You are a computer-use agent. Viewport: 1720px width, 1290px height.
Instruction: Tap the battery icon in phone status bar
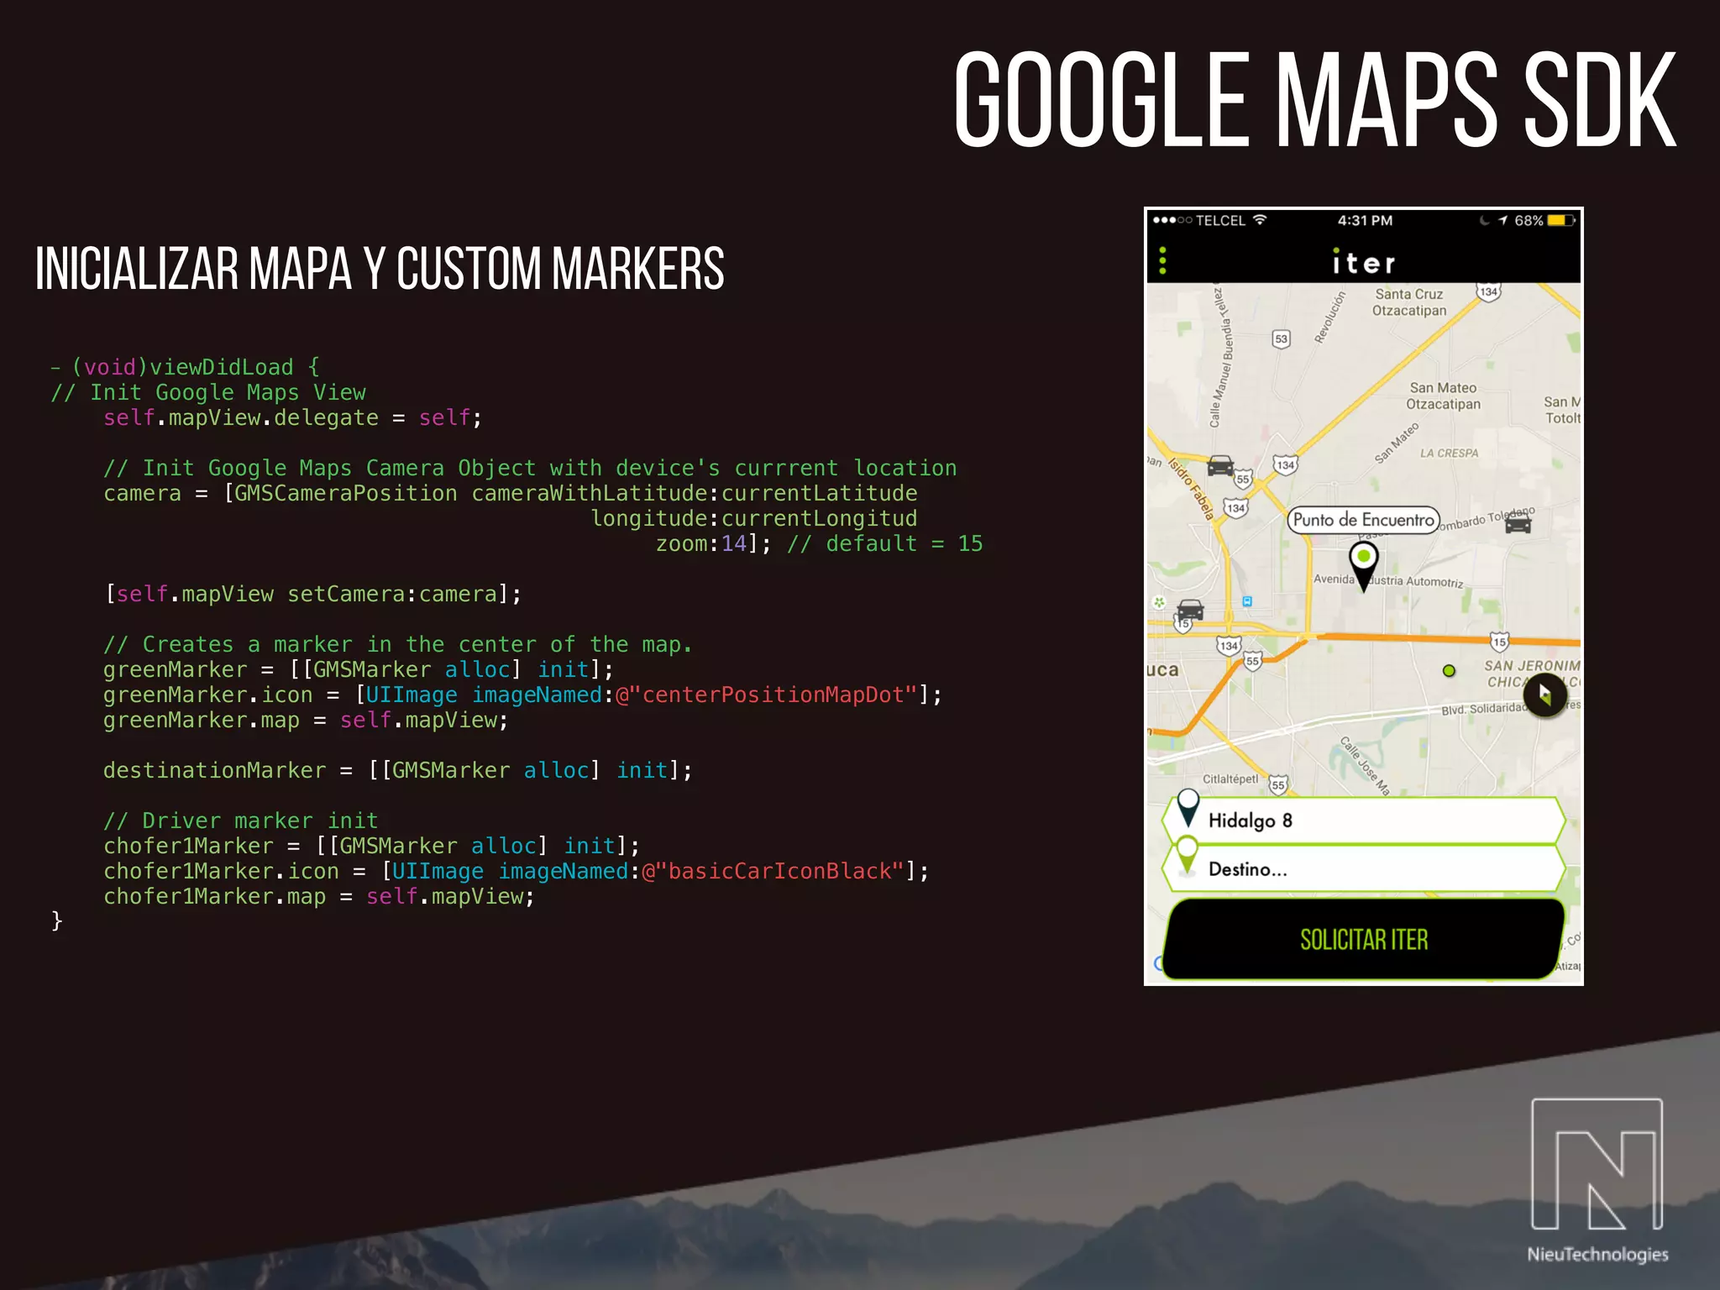1561,220
